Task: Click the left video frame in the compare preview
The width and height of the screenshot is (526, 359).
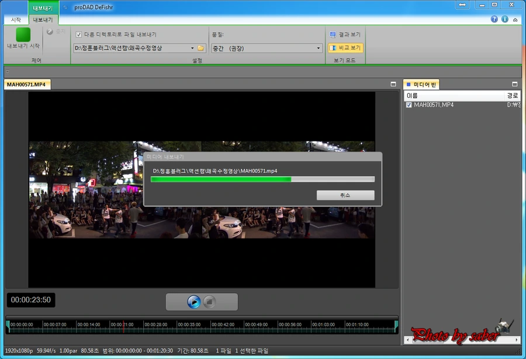Action: coord(115,189)
